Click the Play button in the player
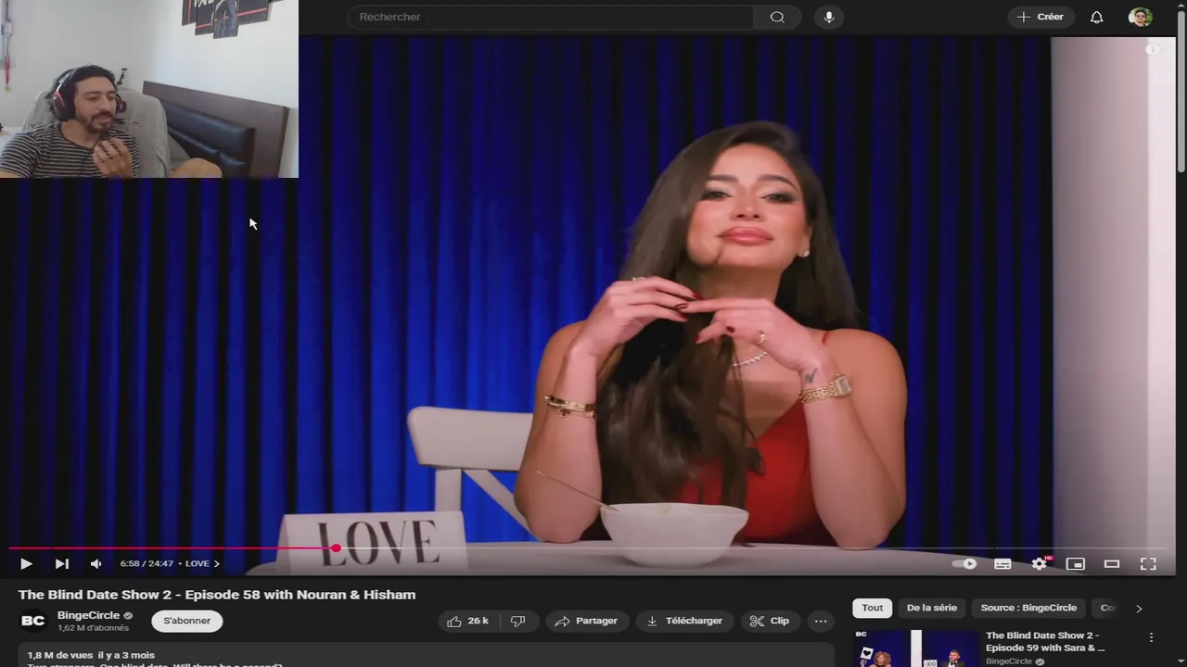1187x667 pixels. (x=26, y=563)
